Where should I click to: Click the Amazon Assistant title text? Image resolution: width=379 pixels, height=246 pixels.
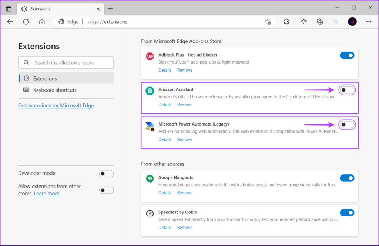point(176,89)
